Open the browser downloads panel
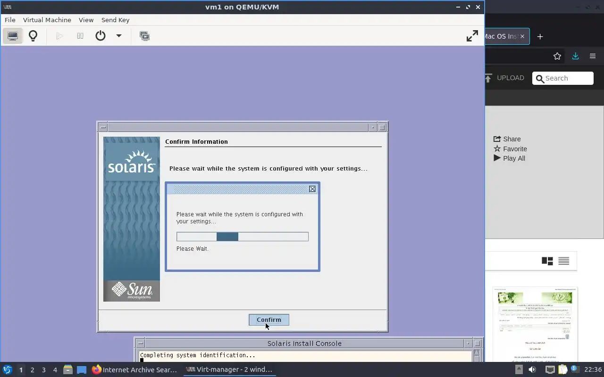The height and width of the screenshot is (377, 604). tap(575, 56)
